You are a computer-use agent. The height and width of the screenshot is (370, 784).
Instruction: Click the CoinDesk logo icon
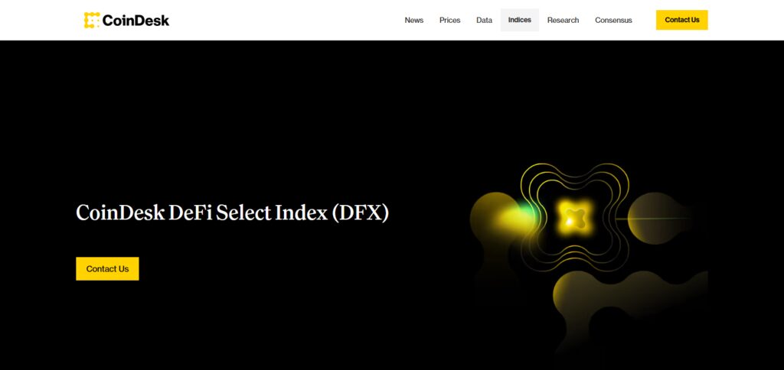point(92,20)
